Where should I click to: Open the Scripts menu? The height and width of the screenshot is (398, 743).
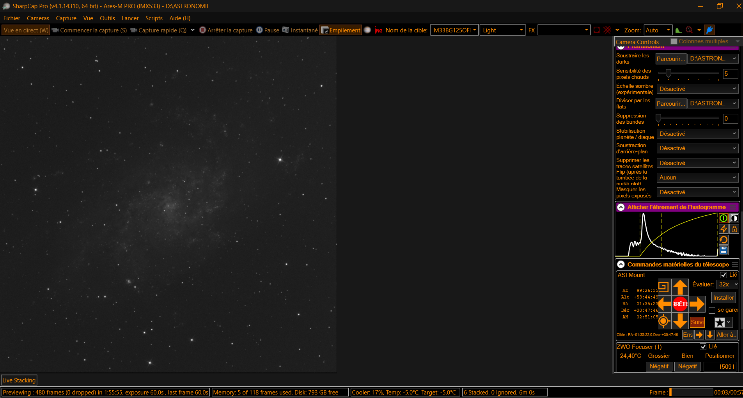tap(154, 18)
